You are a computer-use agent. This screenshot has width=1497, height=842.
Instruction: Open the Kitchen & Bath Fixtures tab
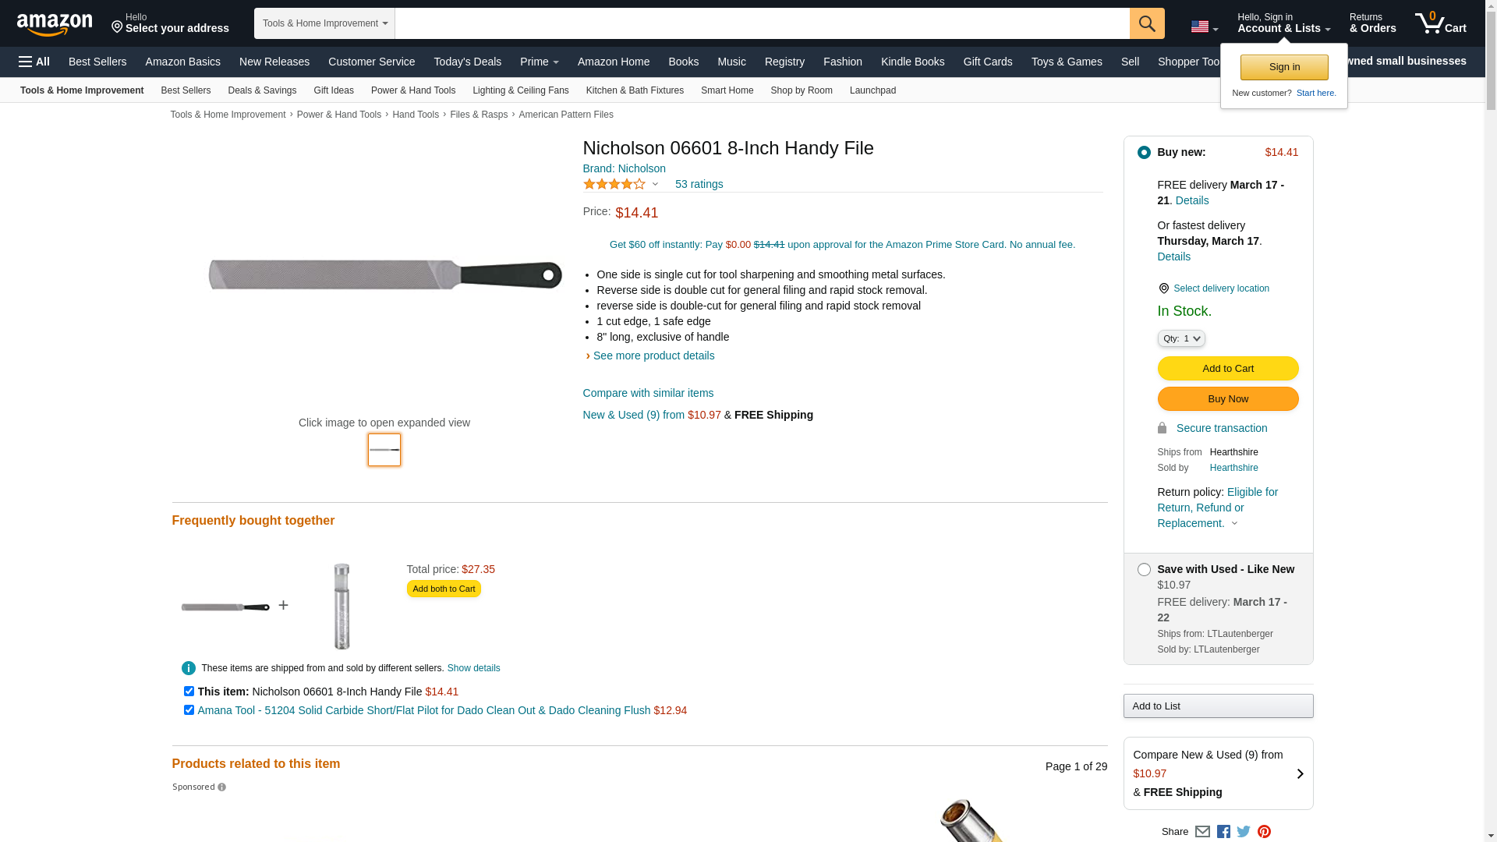pyautogui.click(x=635, y=90)
